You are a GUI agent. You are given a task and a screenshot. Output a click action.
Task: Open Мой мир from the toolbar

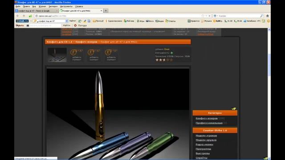click(x=129, y=21)
